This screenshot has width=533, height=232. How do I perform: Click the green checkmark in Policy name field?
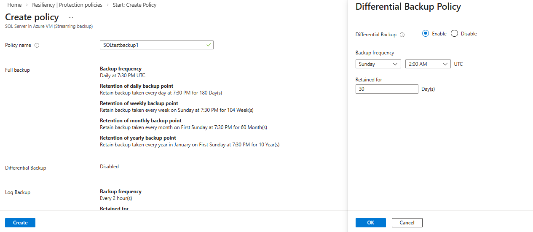pos(209,45)
